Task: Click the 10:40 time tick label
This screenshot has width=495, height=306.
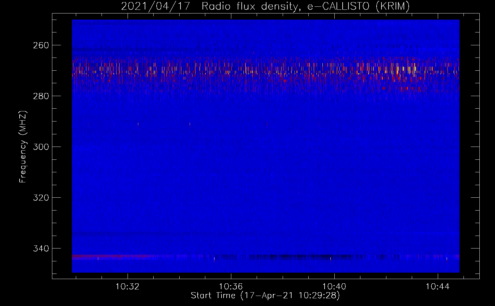Action: [x=334, y=287]
